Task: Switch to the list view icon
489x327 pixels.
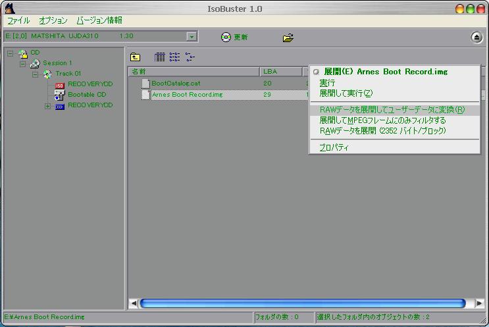Action: click(174, 57)
